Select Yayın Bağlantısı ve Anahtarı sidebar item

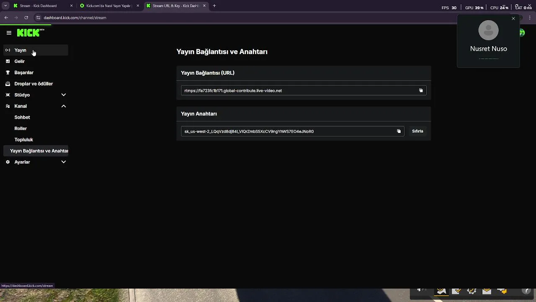tap(36, 151)
